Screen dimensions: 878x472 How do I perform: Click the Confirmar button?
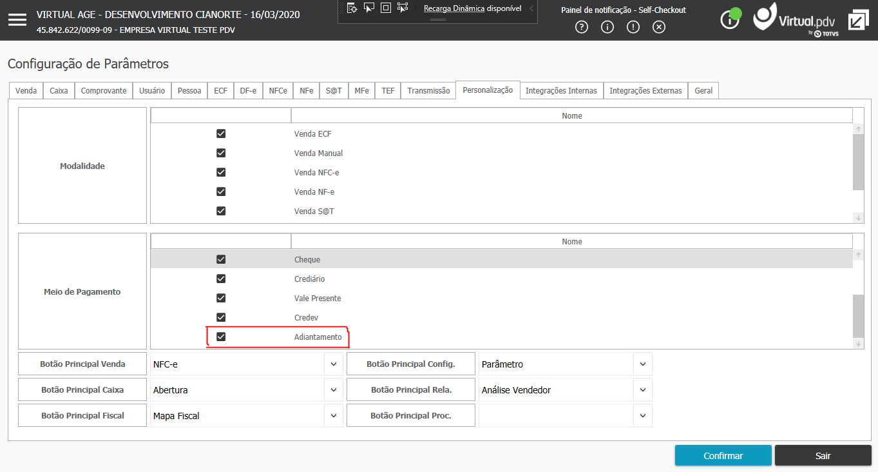point(723,455)
